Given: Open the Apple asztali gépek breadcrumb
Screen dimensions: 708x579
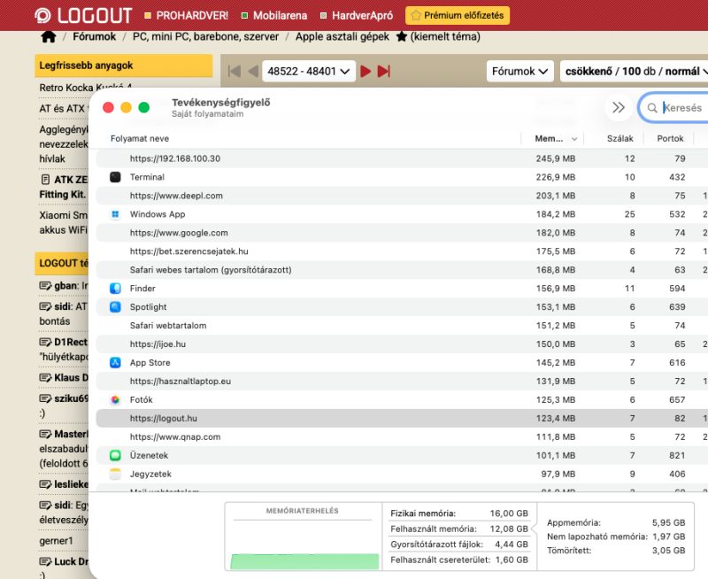Looking at the screenshot, I should 342,36.
